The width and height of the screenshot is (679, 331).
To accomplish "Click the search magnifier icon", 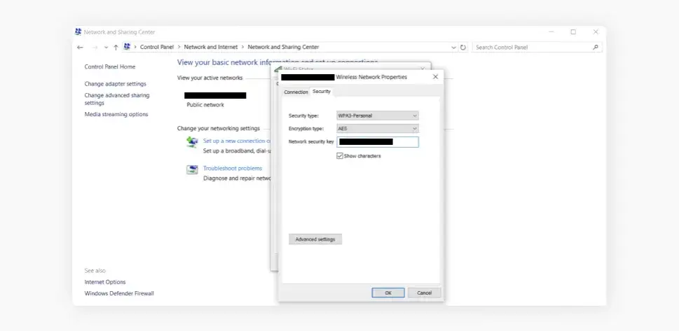I will (596, 47).
